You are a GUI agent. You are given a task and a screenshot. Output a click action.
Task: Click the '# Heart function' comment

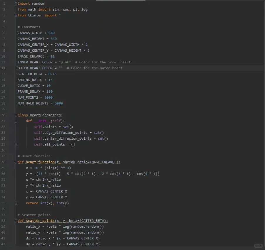[x=34, y=156]
